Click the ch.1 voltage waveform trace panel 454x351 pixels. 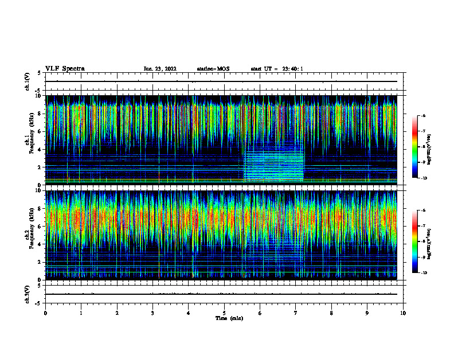click(x=224, y=81)
